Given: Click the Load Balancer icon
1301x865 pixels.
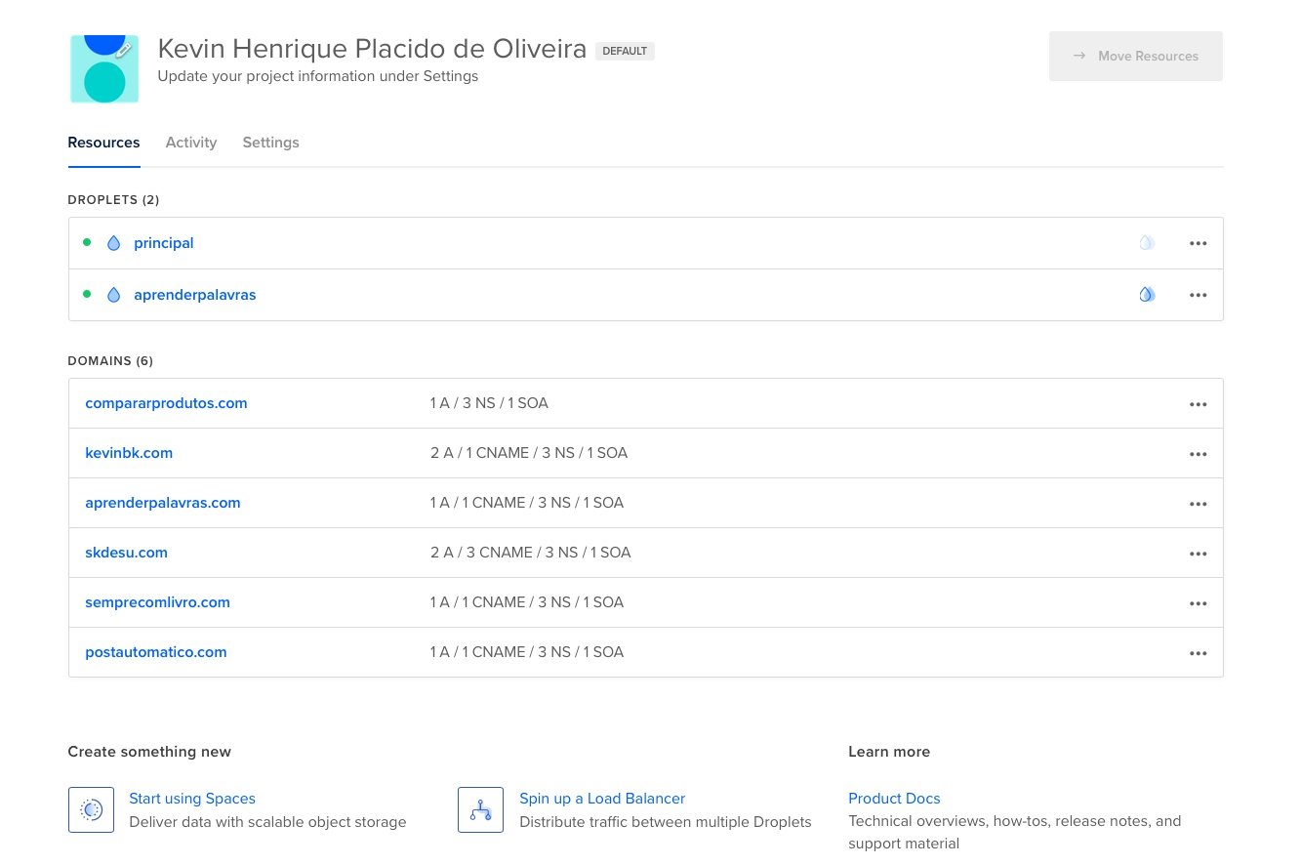Looking at the screenshot, I should click(480, 810).
